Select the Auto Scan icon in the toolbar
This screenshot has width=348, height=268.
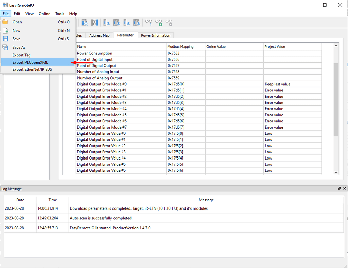pos(84,22)
